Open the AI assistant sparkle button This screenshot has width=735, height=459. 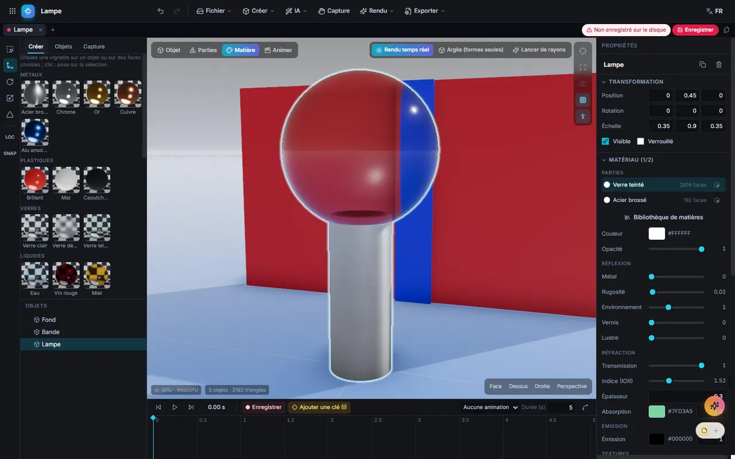tap(714, 406)
